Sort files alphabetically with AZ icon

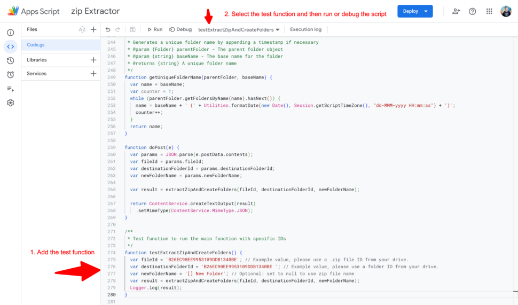[x=82, y=29]
